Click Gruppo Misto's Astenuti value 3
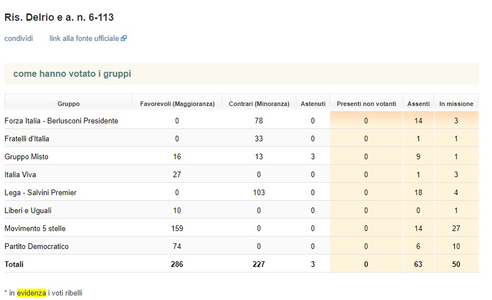Screen dimensions: 492x300 [x=313, y=156]
